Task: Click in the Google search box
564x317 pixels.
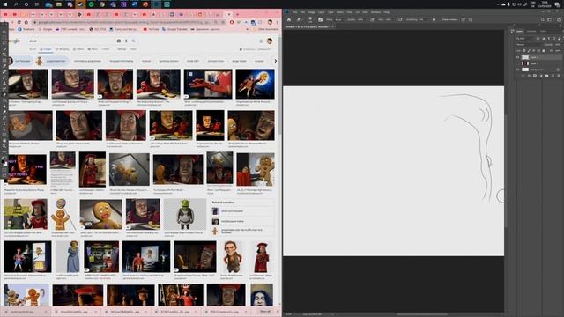Action: 72,41
